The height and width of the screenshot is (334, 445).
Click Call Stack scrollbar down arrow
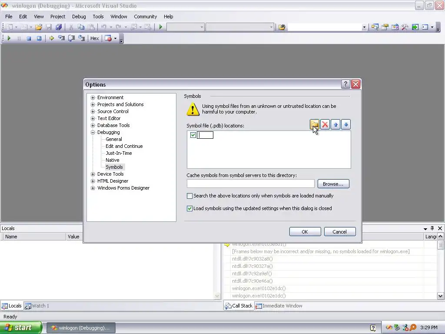coord(440,296)
